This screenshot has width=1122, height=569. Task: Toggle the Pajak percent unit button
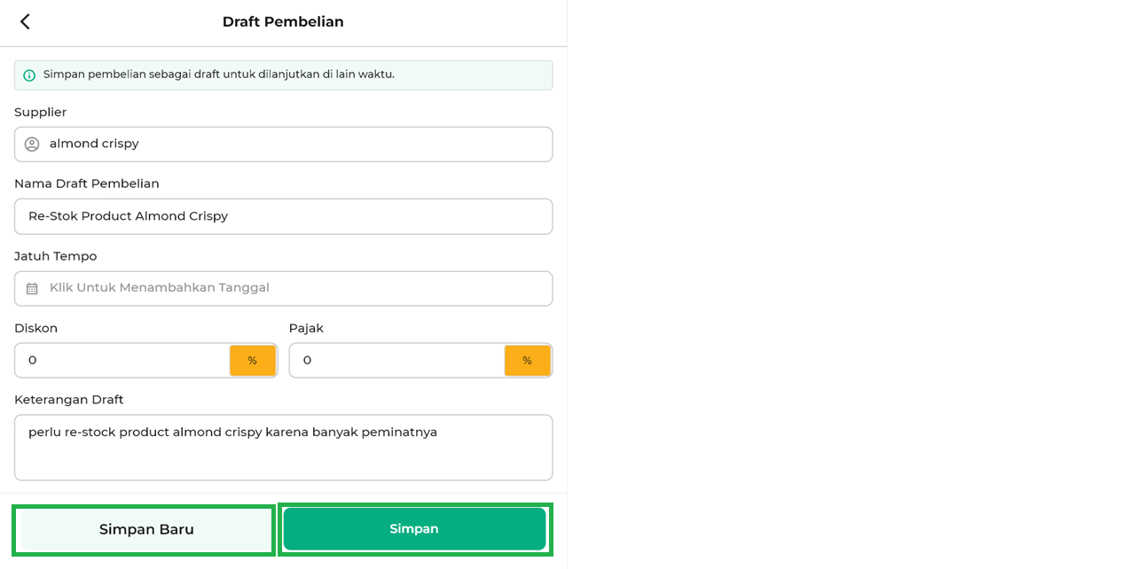pyautogui.click(x=527, y=361)
